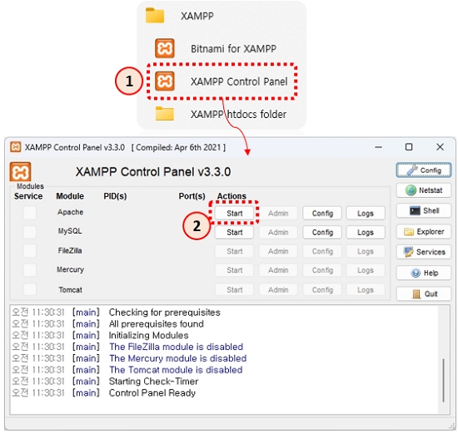The image size is (458, 433).
Task: Maximize the XAMPP Control Panel window
Action: tap(409, 147)
